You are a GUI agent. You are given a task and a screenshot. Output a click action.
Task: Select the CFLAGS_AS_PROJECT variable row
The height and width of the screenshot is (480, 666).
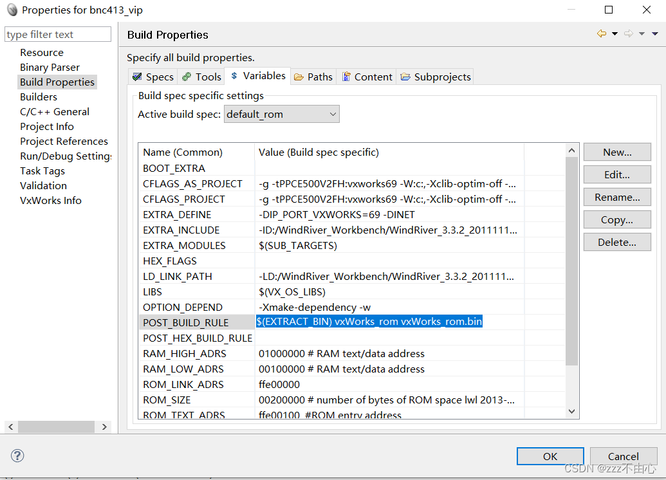tap(352, 183)
